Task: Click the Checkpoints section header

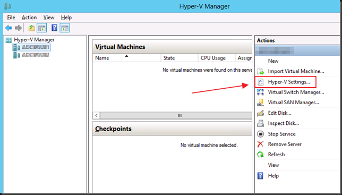Action: [x=172, y=129]
